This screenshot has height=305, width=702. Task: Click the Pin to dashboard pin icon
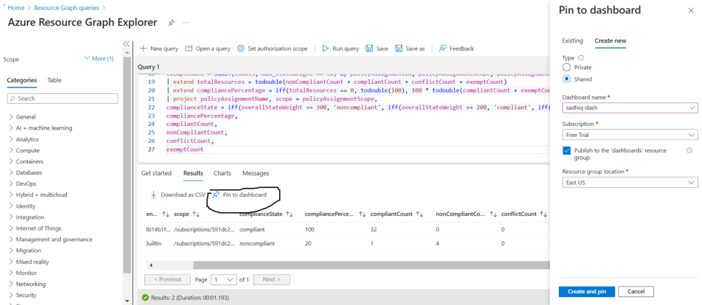pos(216,194)
